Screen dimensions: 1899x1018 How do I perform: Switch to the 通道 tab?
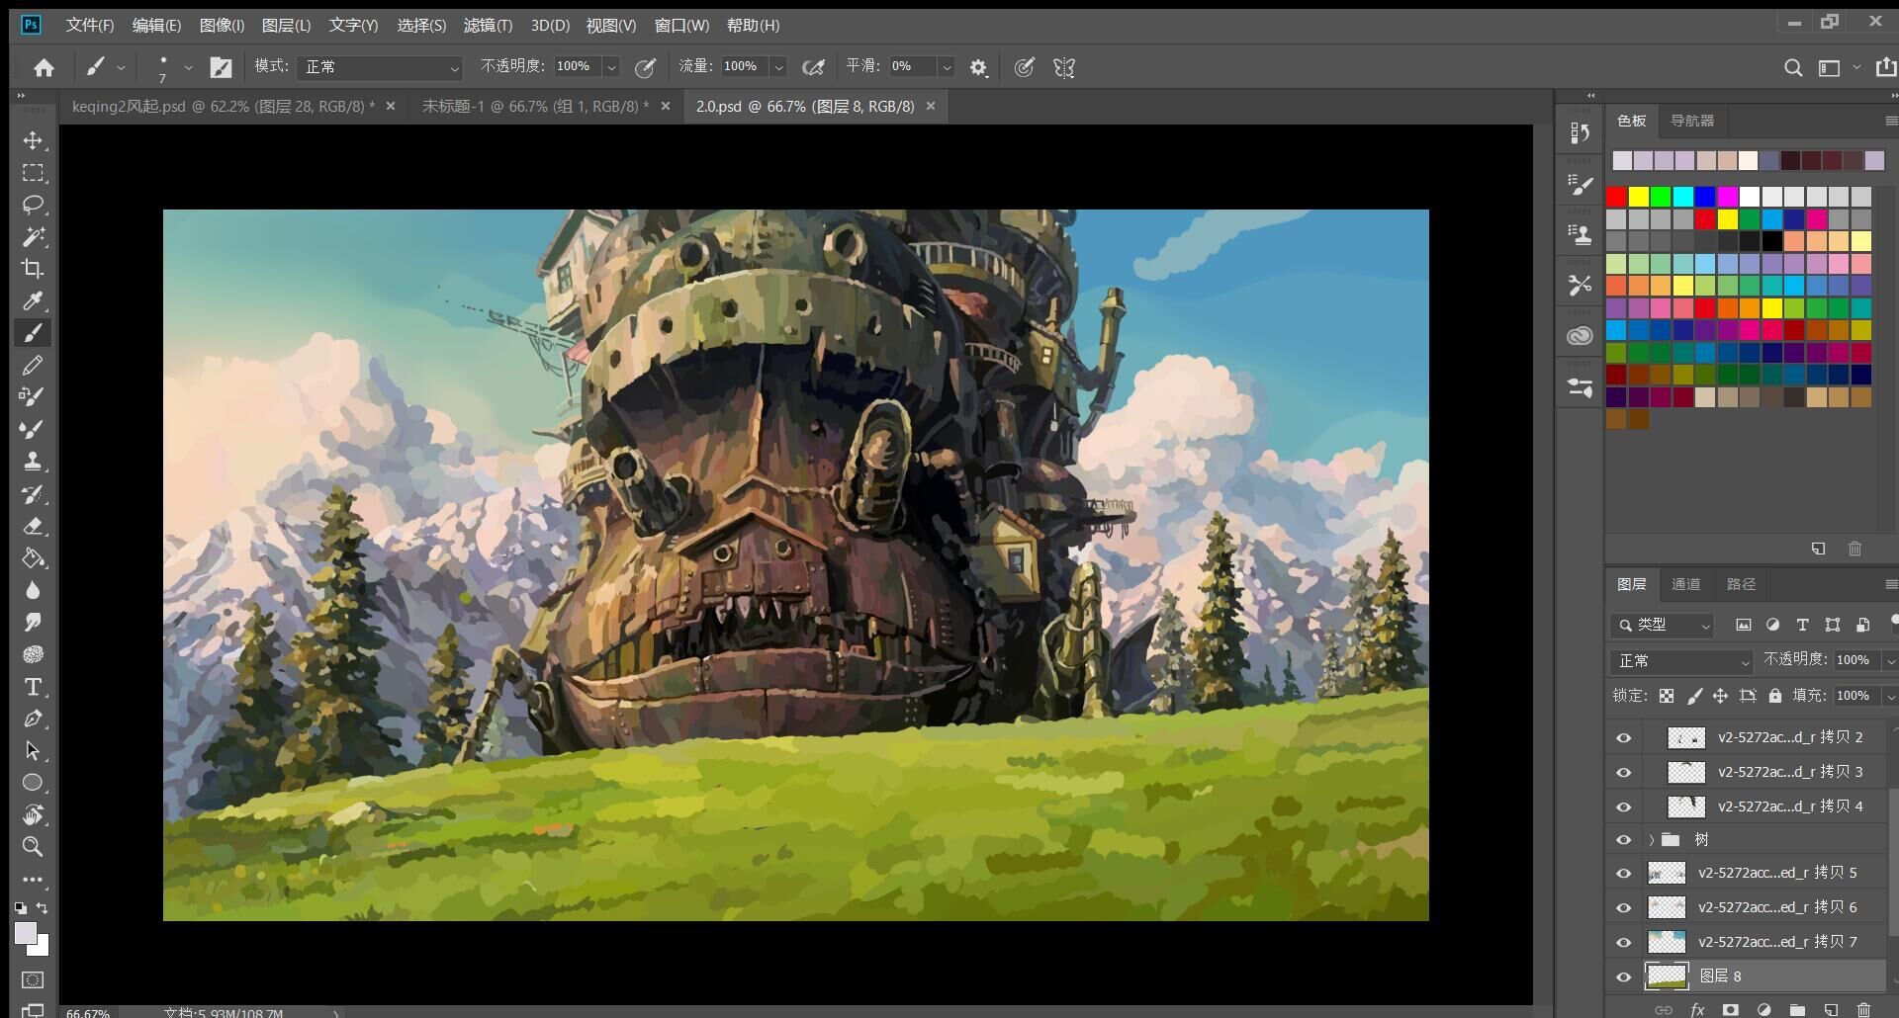(x=1685, y=584)
